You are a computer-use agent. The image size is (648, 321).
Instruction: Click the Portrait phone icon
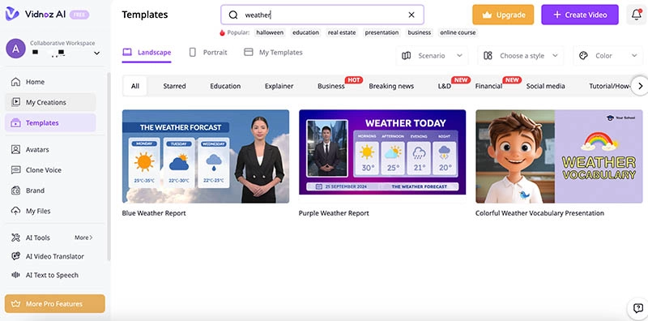coord(192,53)
